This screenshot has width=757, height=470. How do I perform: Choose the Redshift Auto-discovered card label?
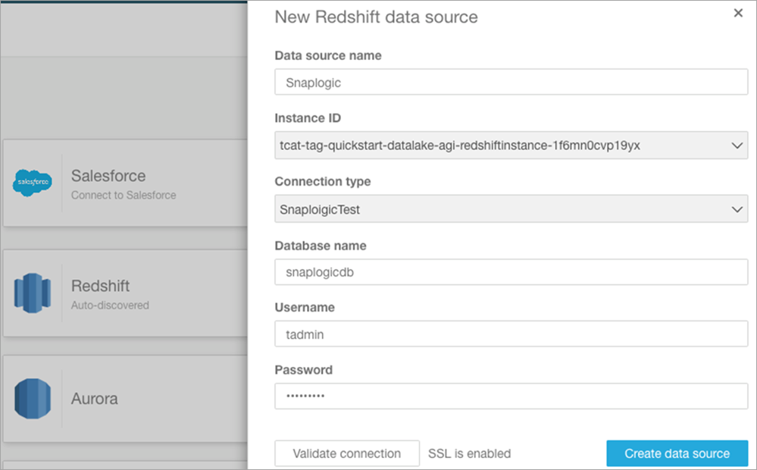pos(100,286)
